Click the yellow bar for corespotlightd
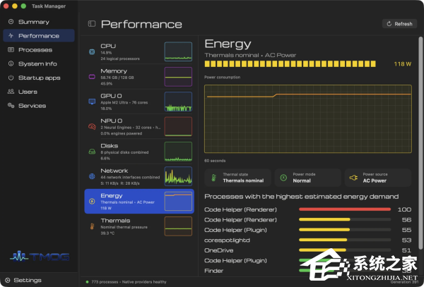Image resolution: width=424 pixels, height=287 pixels. pos(323,240)
